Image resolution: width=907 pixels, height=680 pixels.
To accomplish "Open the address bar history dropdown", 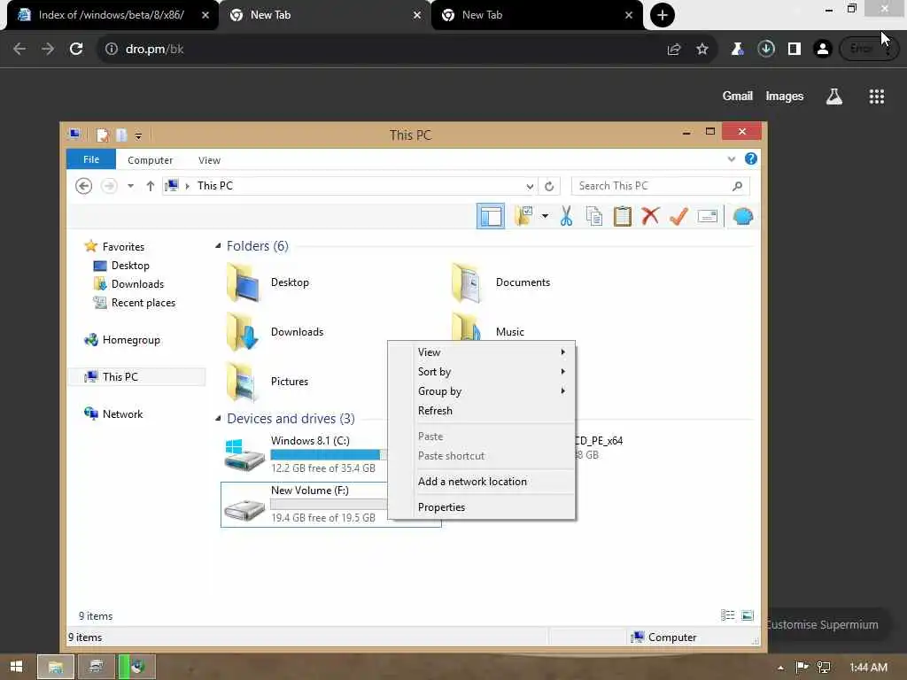I will (530, 186).
